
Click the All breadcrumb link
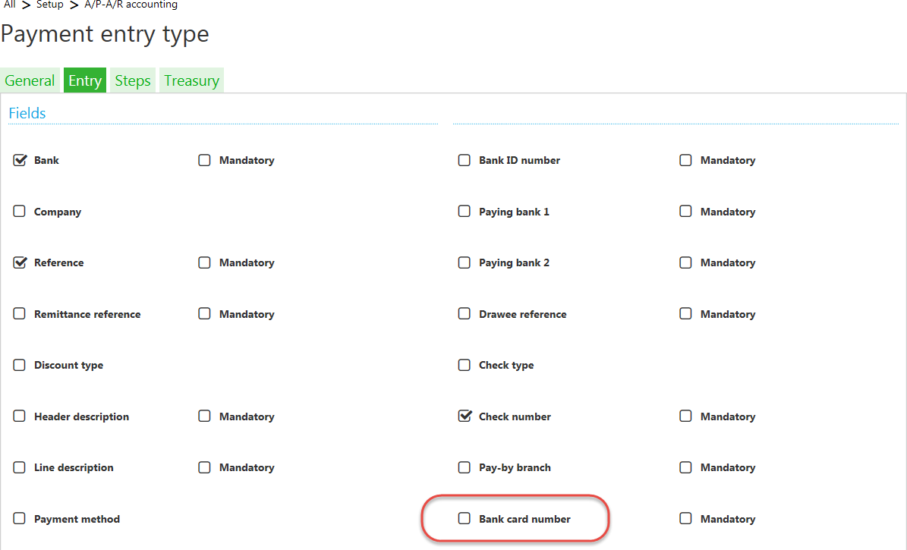10,5
